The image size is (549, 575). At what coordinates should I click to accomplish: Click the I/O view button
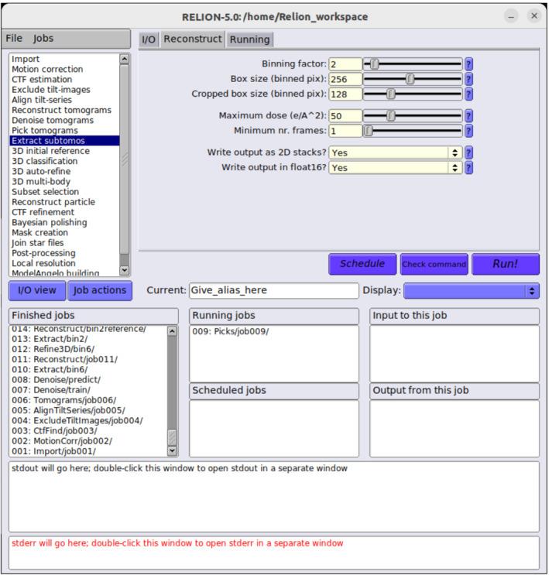coord(37,290)
